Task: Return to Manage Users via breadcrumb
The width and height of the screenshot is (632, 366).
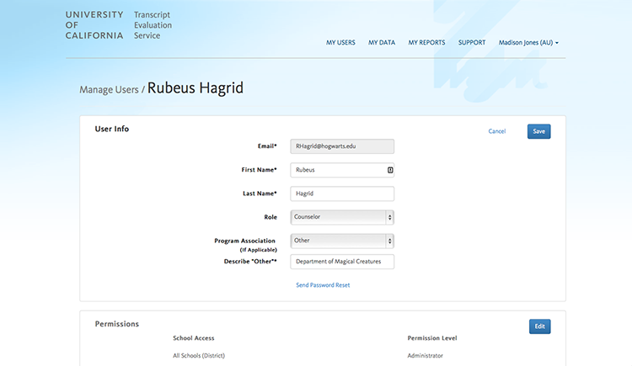Action: (109, 89)
